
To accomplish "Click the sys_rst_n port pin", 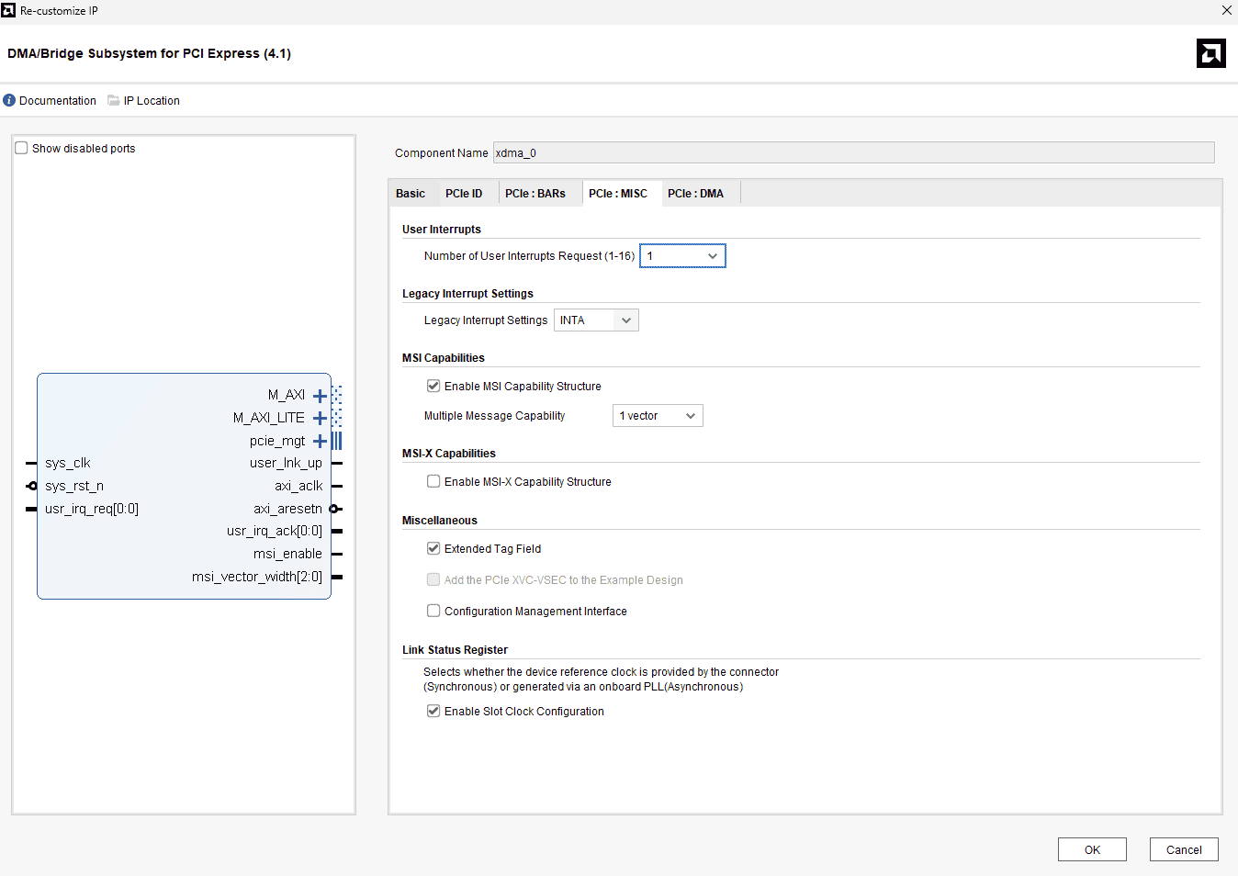I will coord(32,486).
